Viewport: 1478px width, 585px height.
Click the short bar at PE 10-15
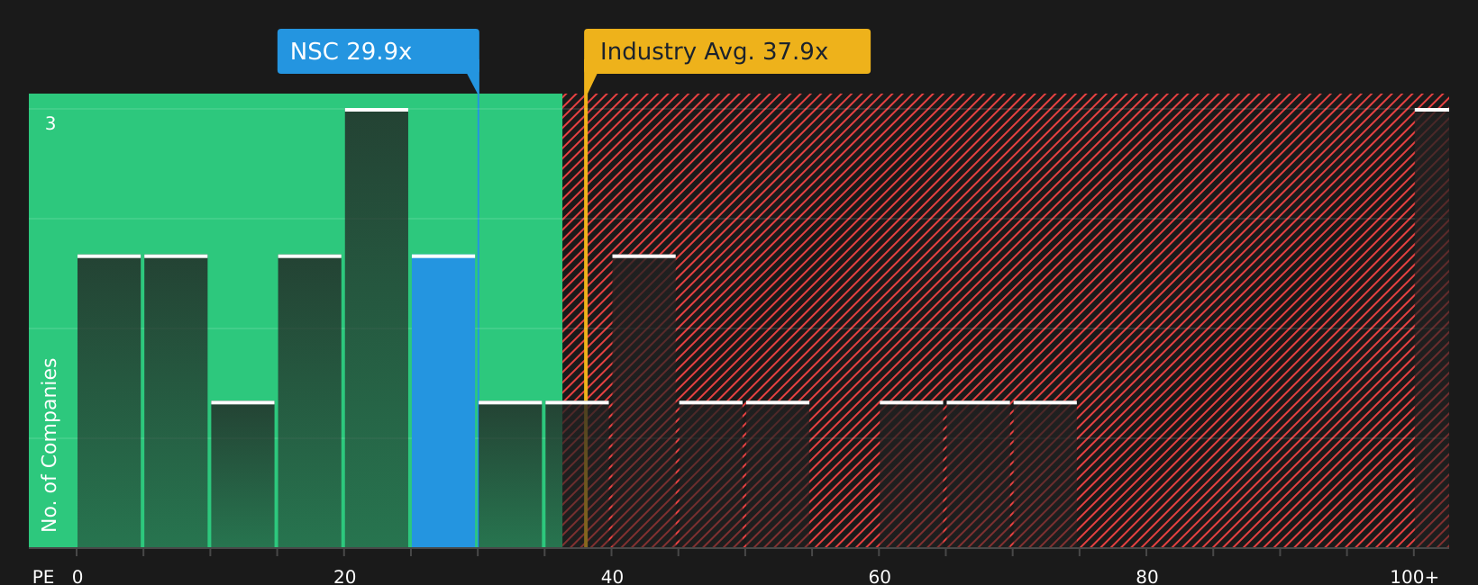[242, 474]
